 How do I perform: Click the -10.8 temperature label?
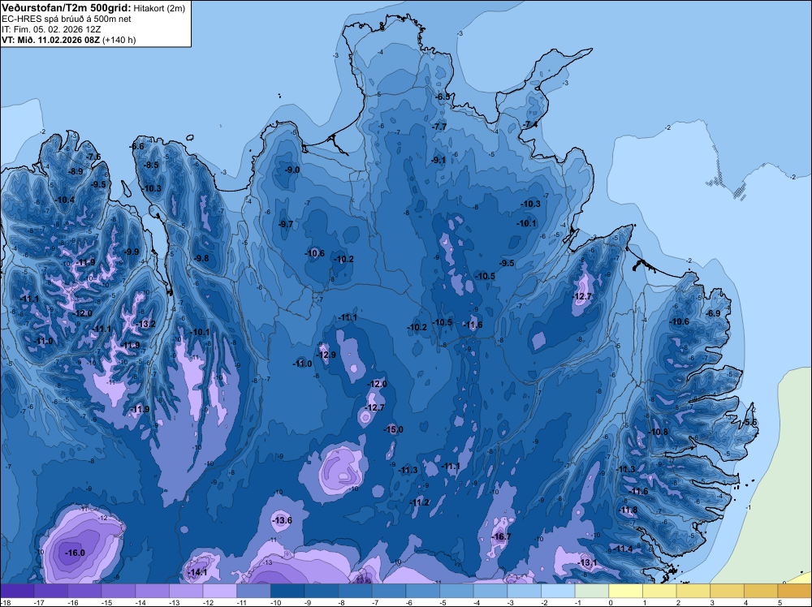point(659,432)
